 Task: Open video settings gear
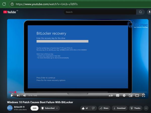point(124,96)
